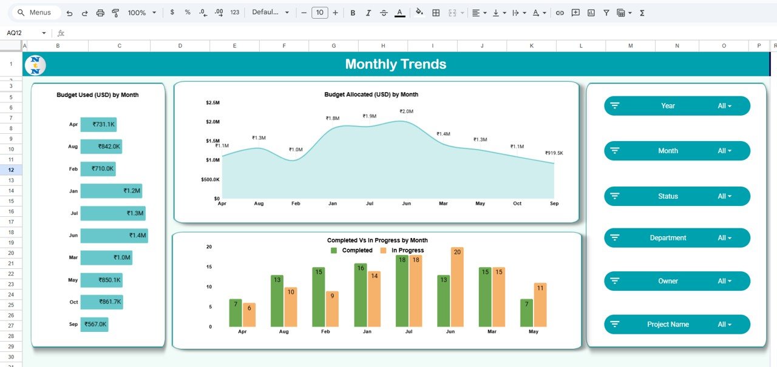Click the Create a filter icon
This screenshot has height=367, width=777.
click(x=606, y=13)
